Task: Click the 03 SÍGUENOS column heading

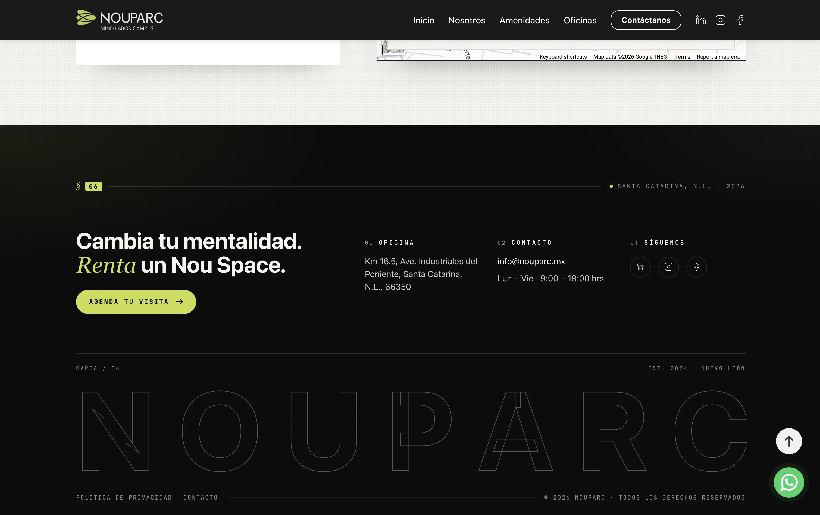Action: (657, 243)
